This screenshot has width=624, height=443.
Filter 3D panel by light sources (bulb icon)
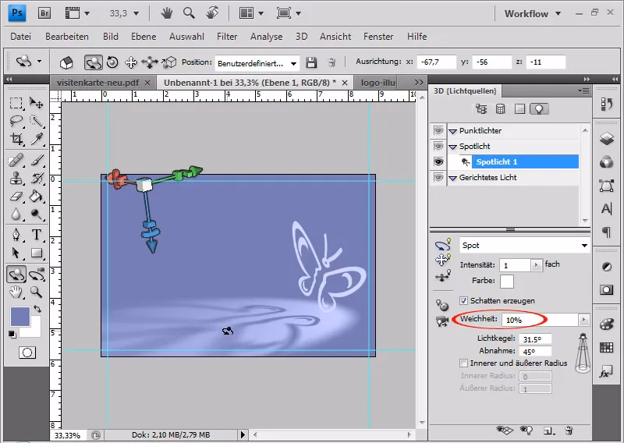538,109
